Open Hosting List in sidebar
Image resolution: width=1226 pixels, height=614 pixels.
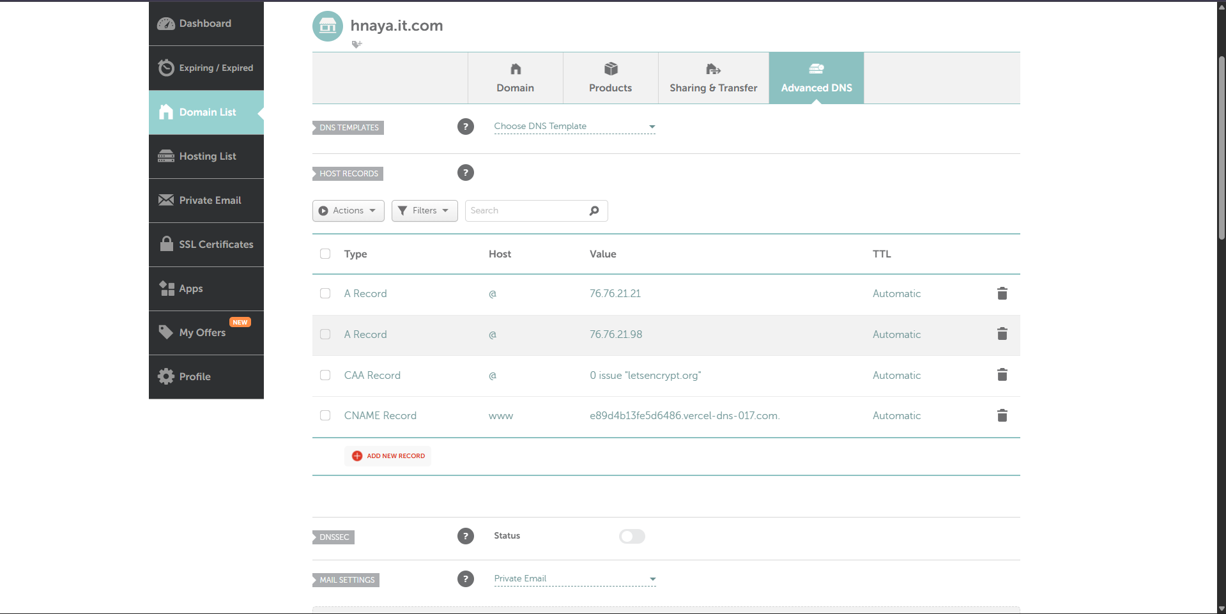[206, 157]
